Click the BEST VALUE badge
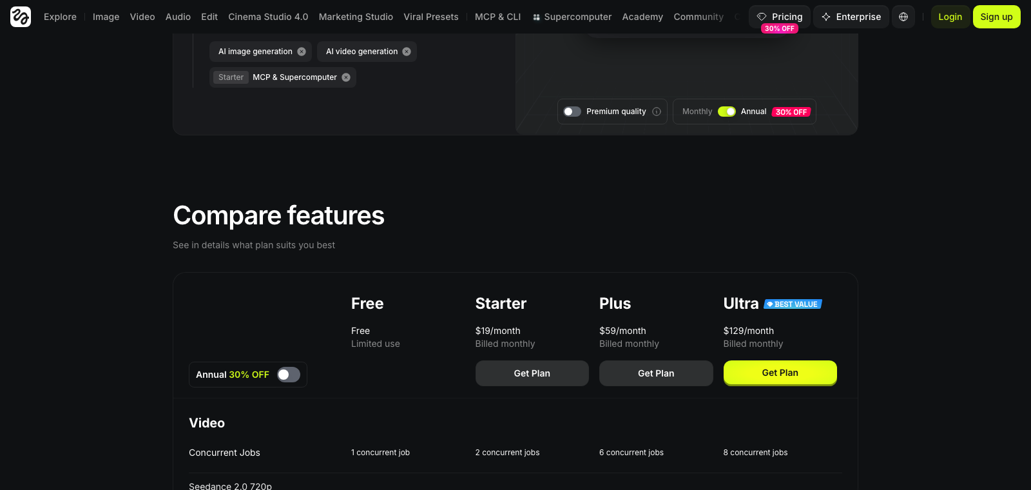Screen dimensions: 1031x490 point(793,304)
